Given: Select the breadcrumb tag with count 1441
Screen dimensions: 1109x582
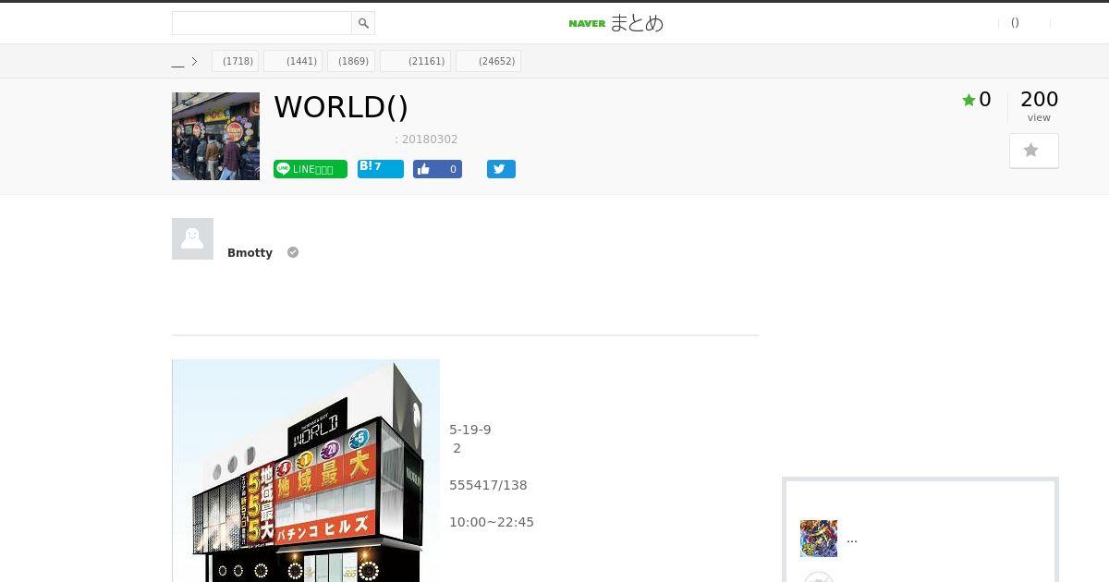Looking at the screenshot, I should pyautogui.click(x=293, y=61).
